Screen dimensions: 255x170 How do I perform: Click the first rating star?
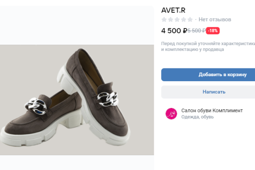[x=164, y=20]
